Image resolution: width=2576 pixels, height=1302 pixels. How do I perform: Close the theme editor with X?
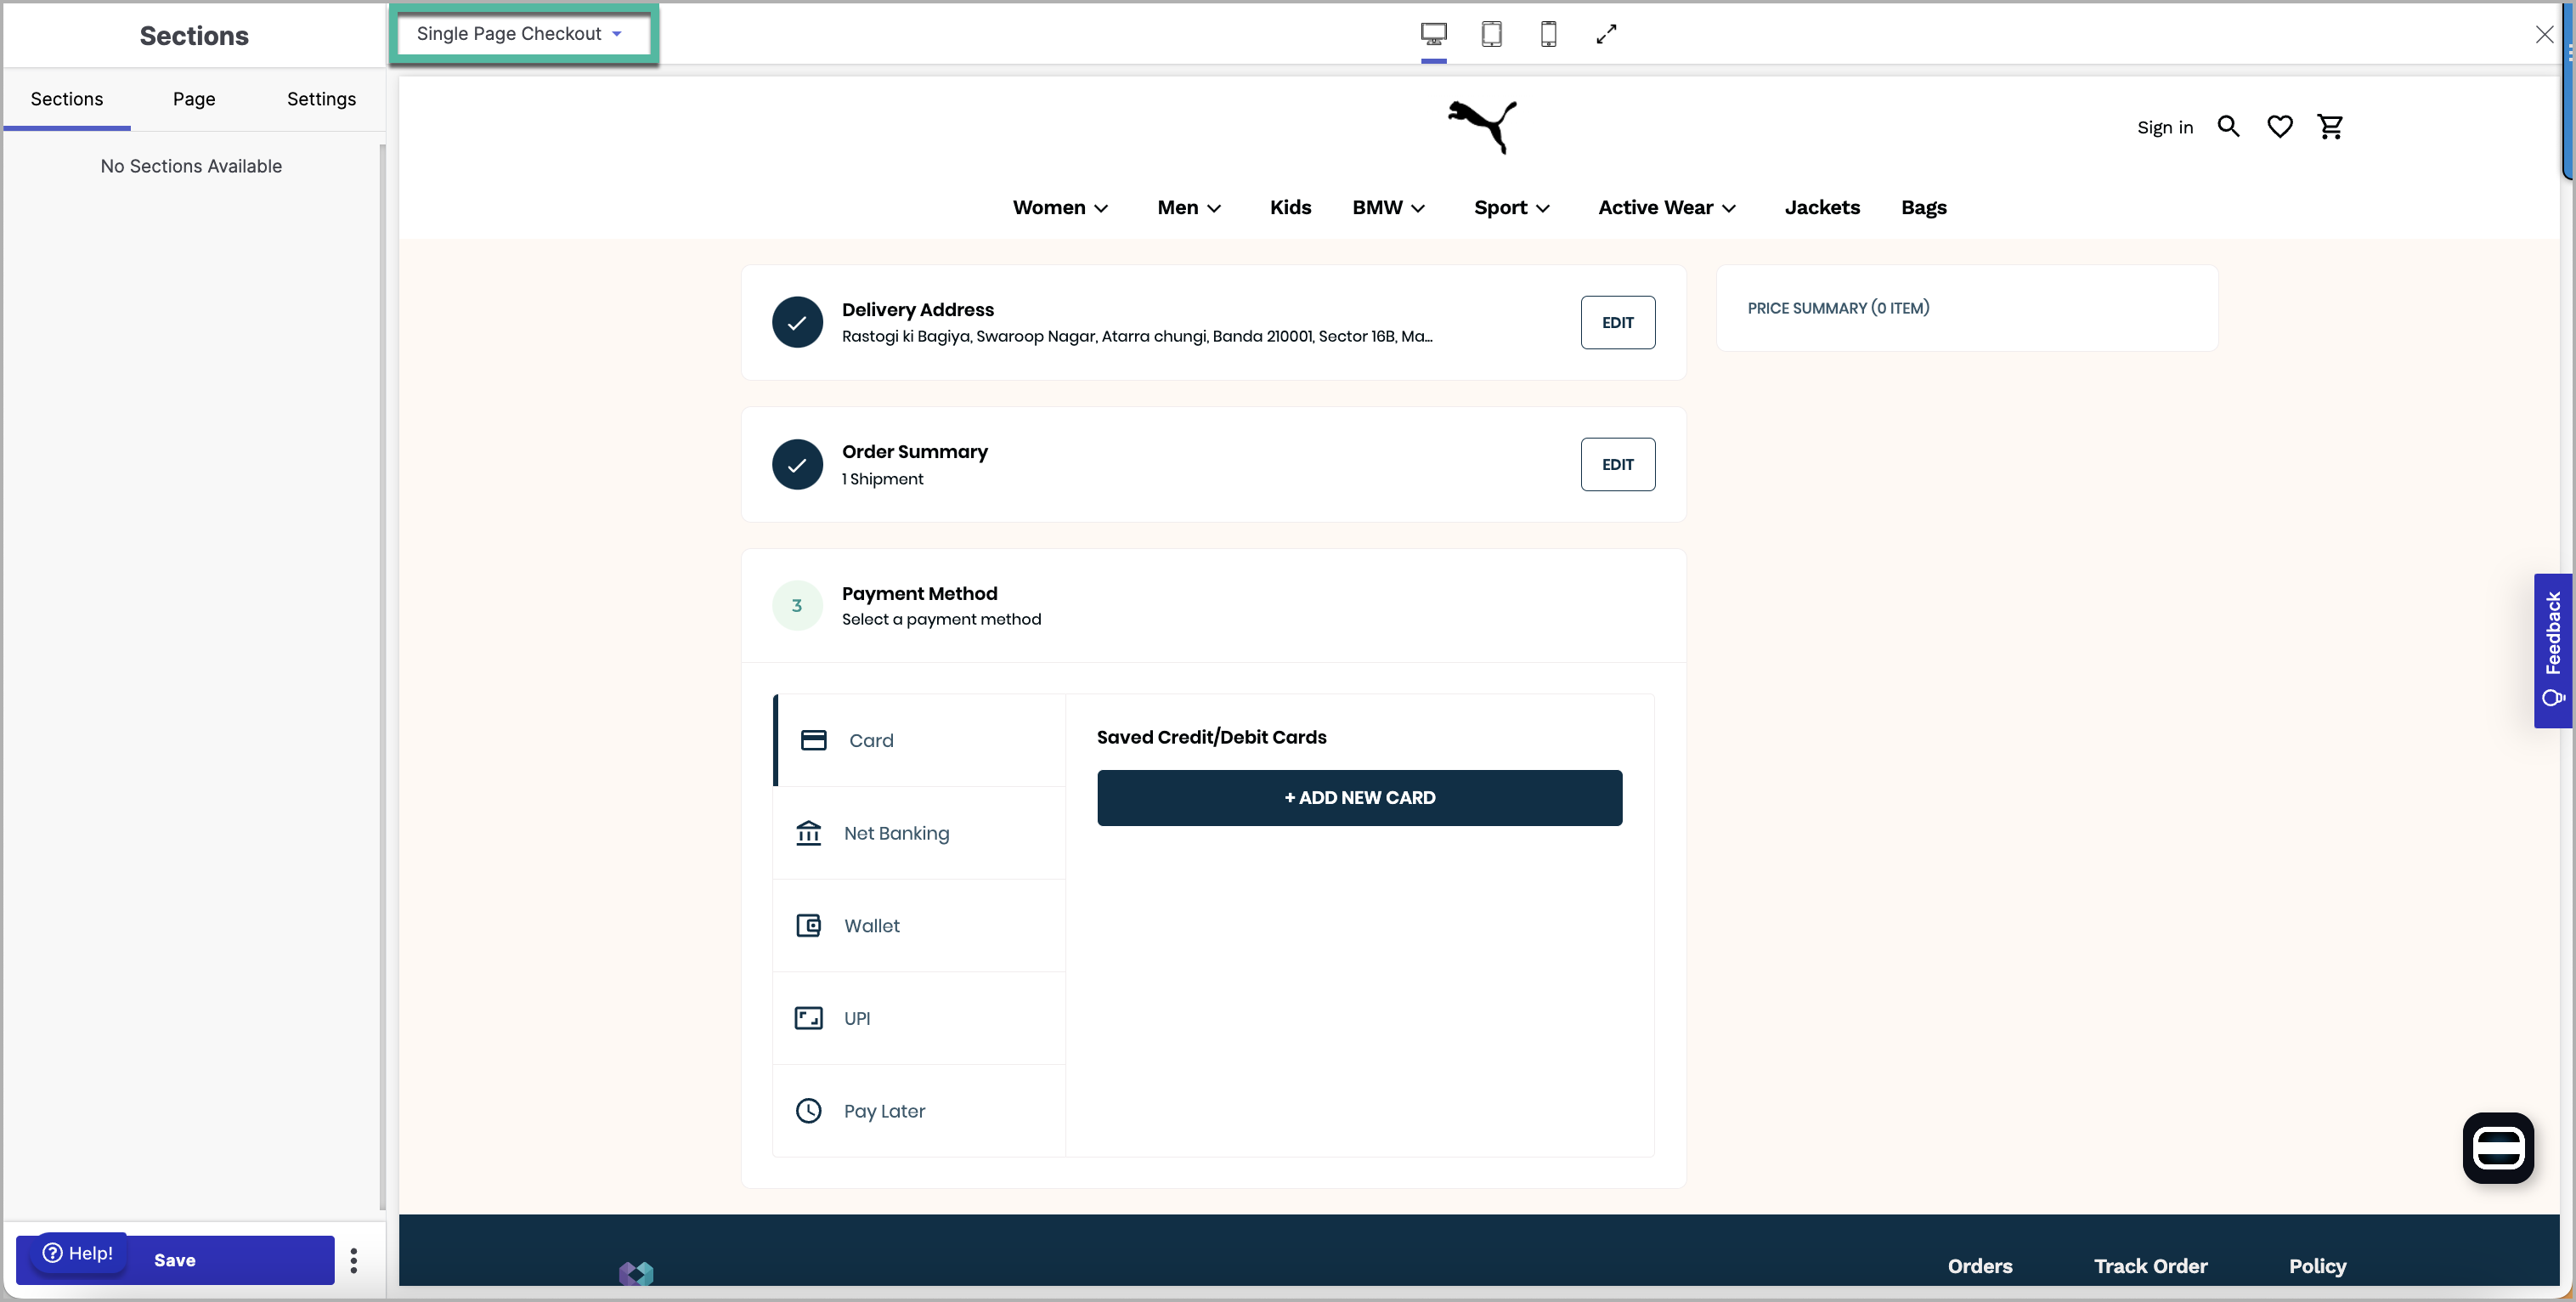[x=2544, y=34]
